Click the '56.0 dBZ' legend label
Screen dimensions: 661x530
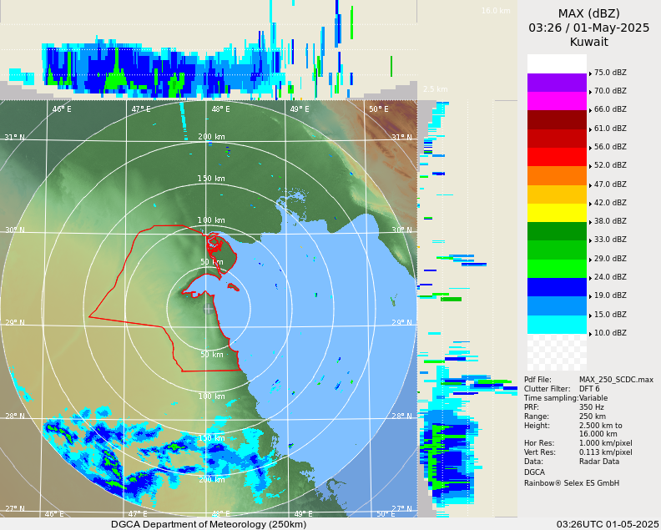[x=610, y=147]
